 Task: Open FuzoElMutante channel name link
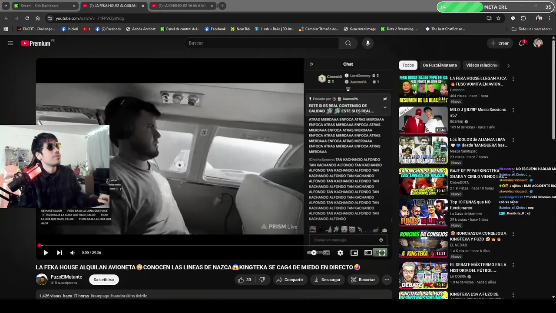click(66, 277)
